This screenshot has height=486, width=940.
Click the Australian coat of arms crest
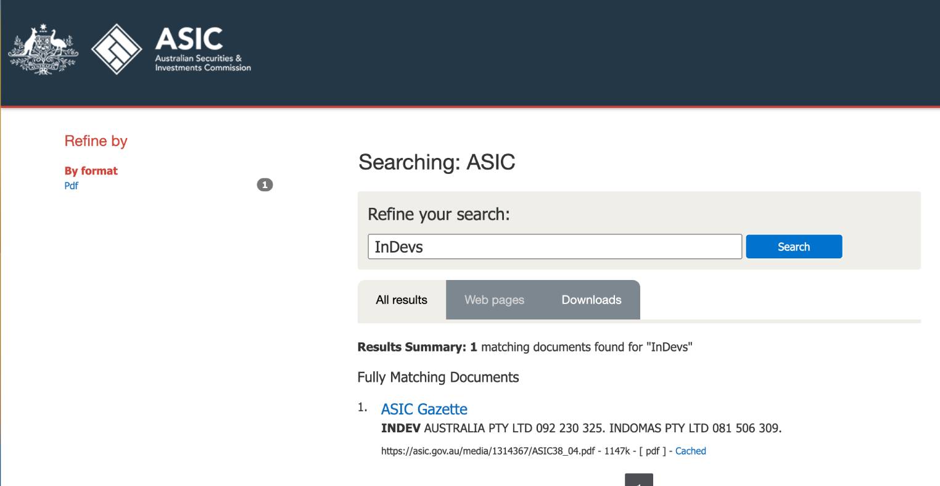(43, 49)
